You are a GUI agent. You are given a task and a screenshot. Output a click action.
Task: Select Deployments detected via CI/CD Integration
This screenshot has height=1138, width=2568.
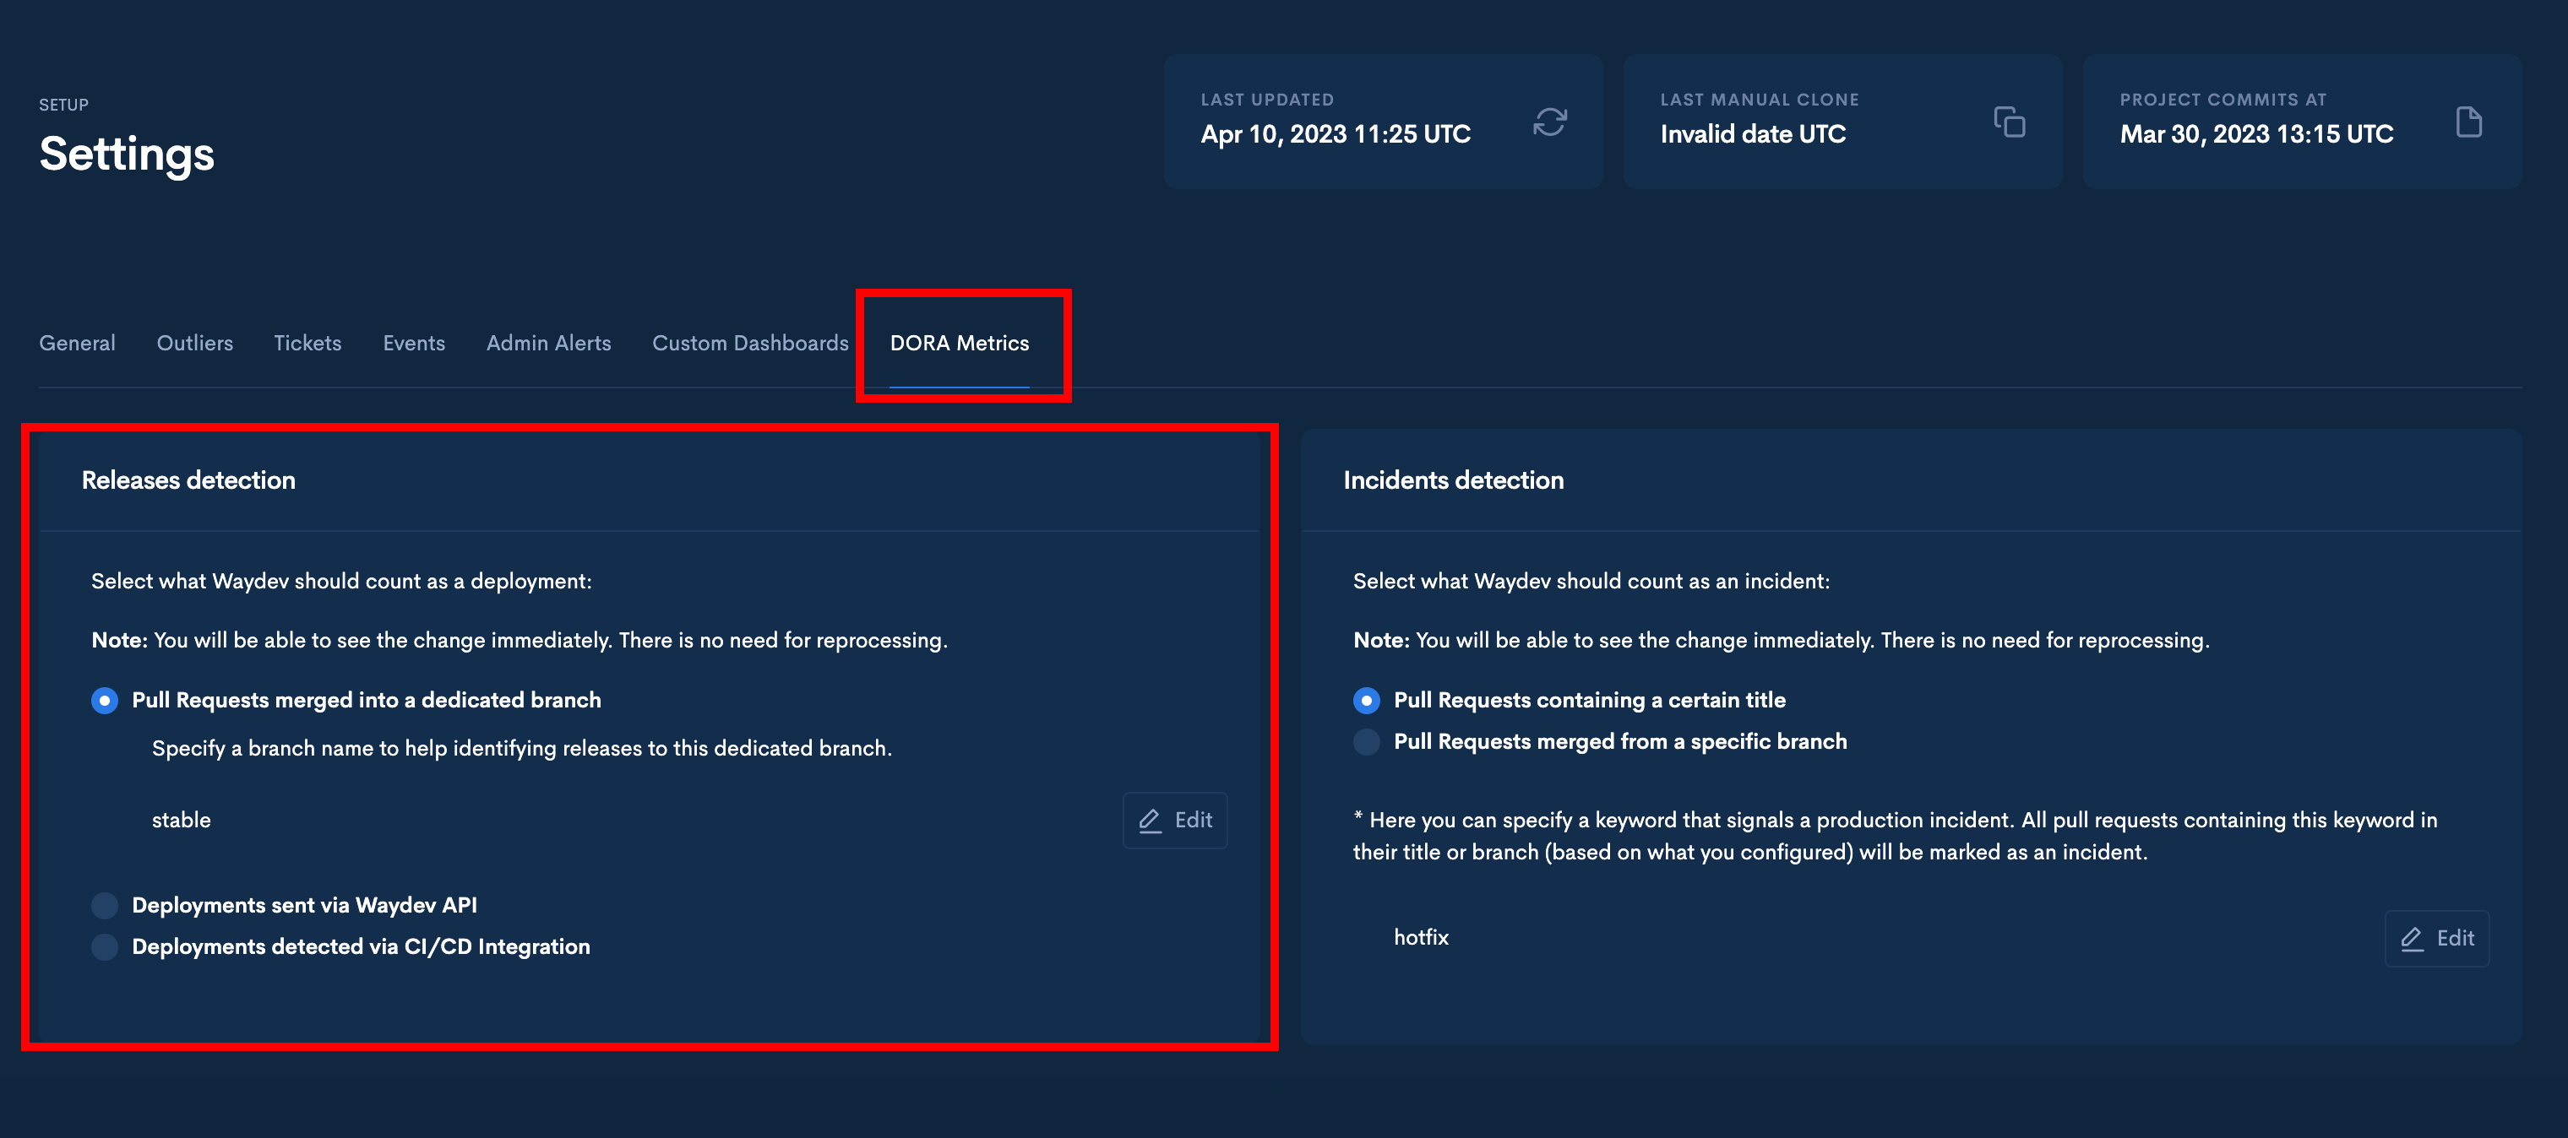coord(105,946)
